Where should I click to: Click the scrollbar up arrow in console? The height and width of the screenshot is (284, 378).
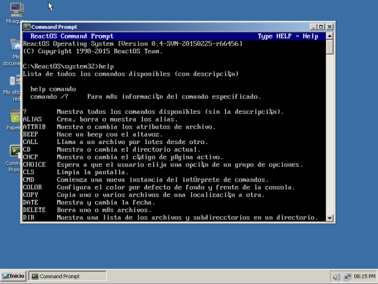tap(330, 36)
